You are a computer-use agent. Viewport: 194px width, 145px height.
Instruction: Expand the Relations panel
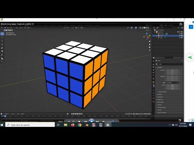[x=159, y=95]
